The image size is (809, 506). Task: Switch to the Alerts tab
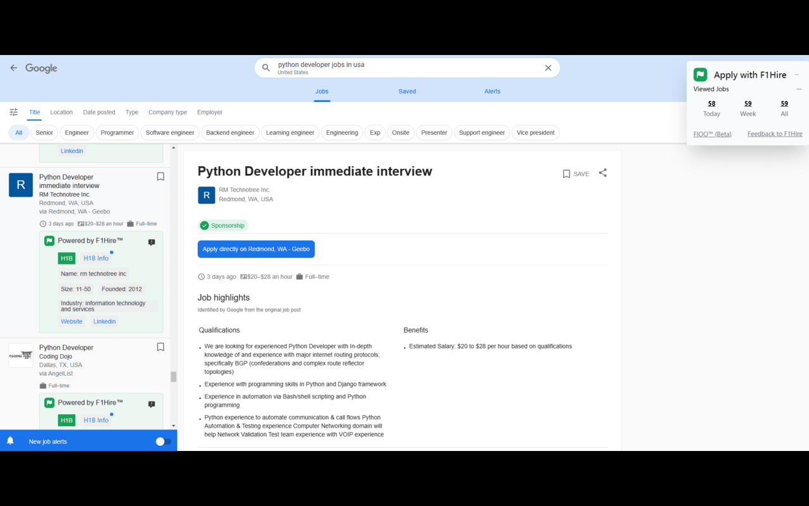(492, 91)
